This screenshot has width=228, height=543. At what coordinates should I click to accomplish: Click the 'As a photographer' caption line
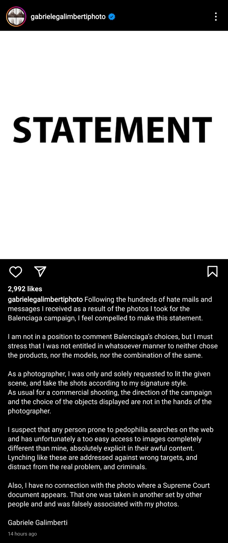pyautogui.click(x=109, y=374)
